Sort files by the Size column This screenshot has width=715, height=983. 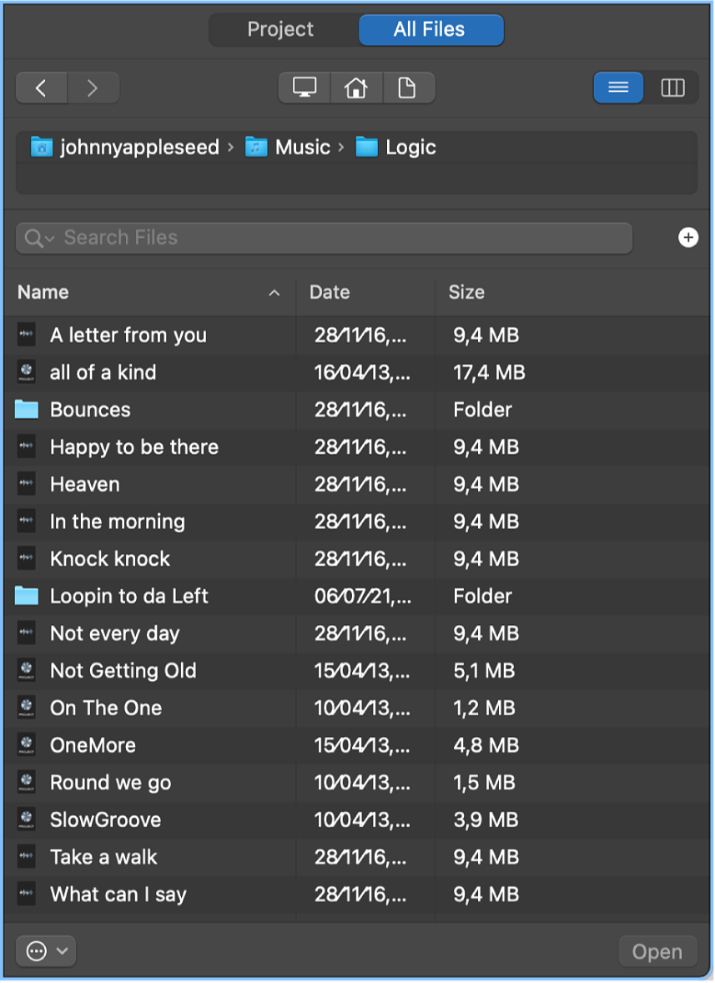466,292
